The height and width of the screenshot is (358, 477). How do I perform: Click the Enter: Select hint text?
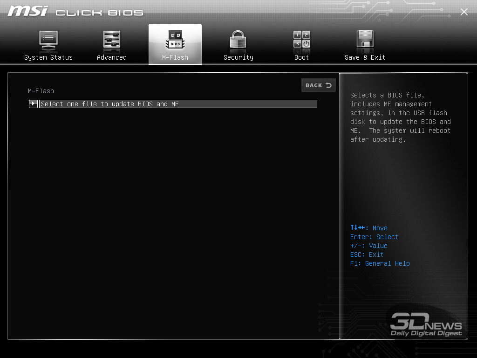(374, 237)
